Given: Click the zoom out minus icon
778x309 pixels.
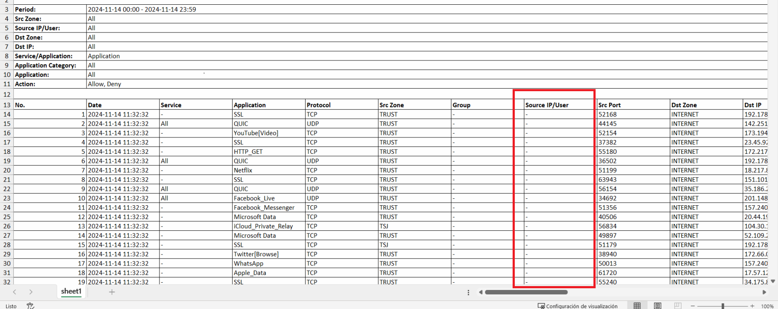Looking at the screenshot, I should [693, 306].
